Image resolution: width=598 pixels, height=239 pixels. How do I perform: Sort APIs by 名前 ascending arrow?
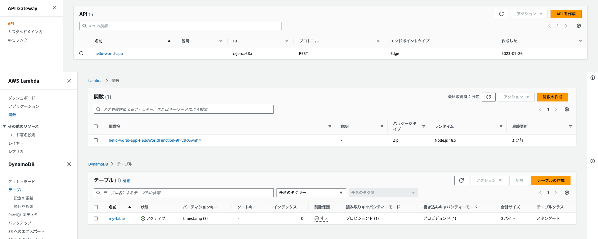[169, 41]
